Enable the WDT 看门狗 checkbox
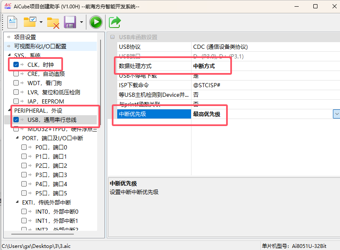 pos(16,83)
